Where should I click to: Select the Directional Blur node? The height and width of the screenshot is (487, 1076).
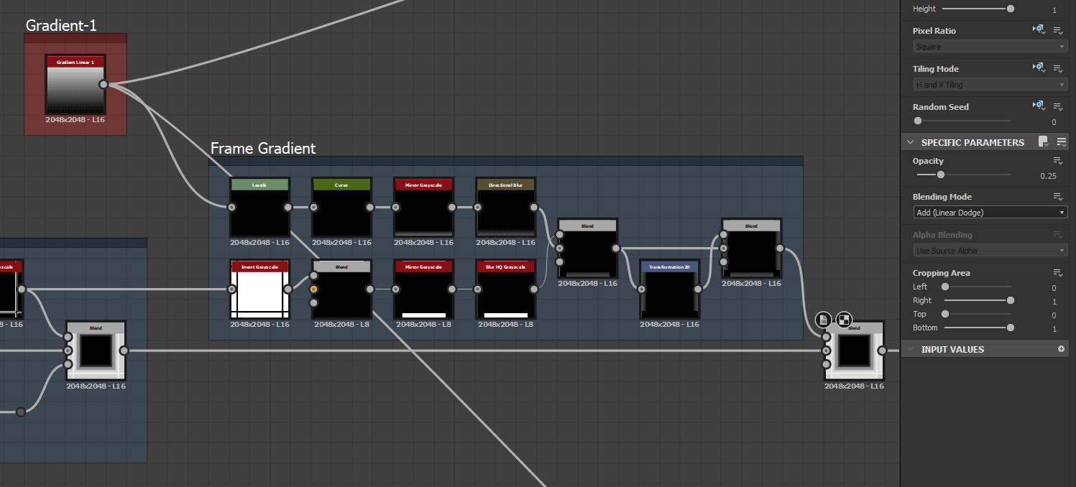pyautogui.click(x=505, y=208)
